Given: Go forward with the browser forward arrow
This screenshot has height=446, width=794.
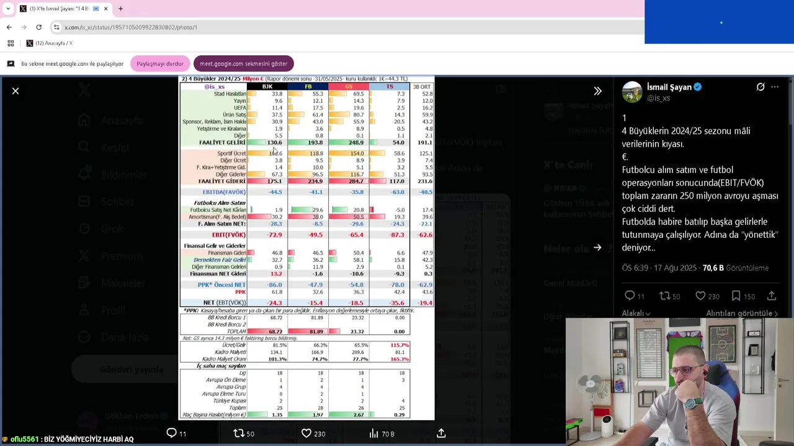Looking at the screenshot, I should 24,27.
